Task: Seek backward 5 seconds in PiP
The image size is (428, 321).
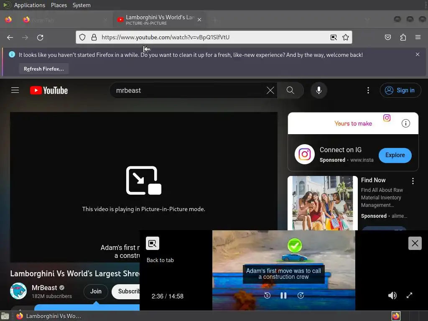Action: pyautogui.click(x=267, y=296)
